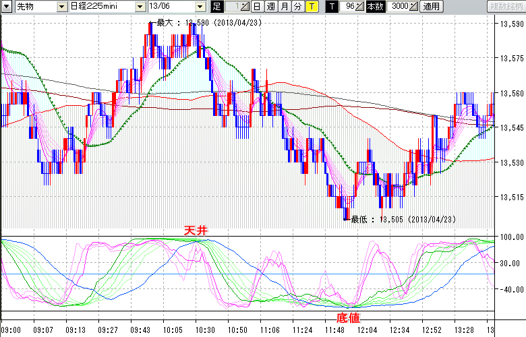
Task: Expand the 13/06 contract month dropdown
Action: click(x=200, y=6)
